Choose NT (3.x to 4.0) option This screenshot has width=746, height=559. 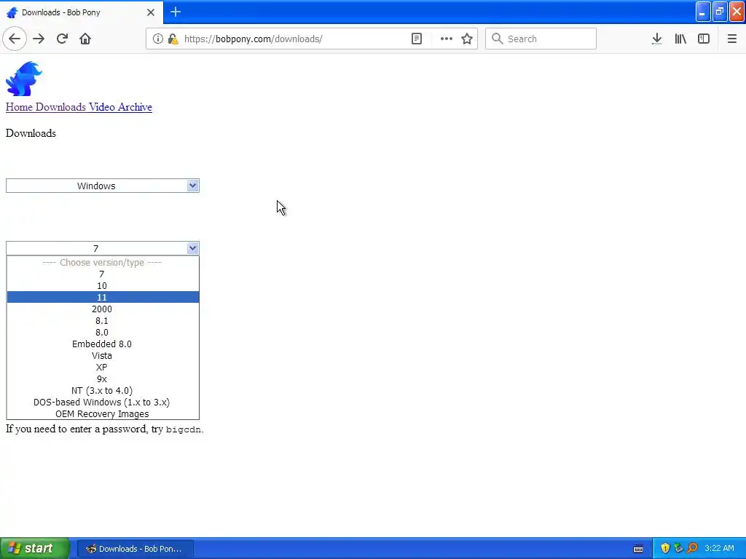tap(102, 391)
